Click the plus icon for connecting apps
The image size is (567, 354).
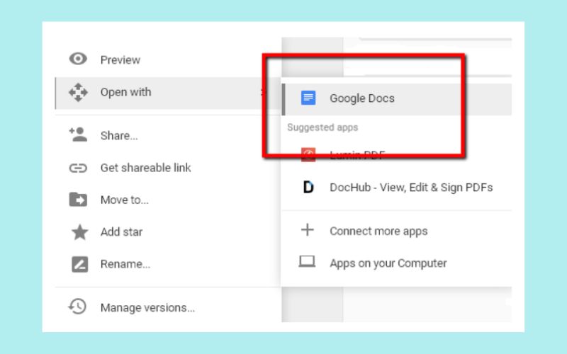click(308, 229)
